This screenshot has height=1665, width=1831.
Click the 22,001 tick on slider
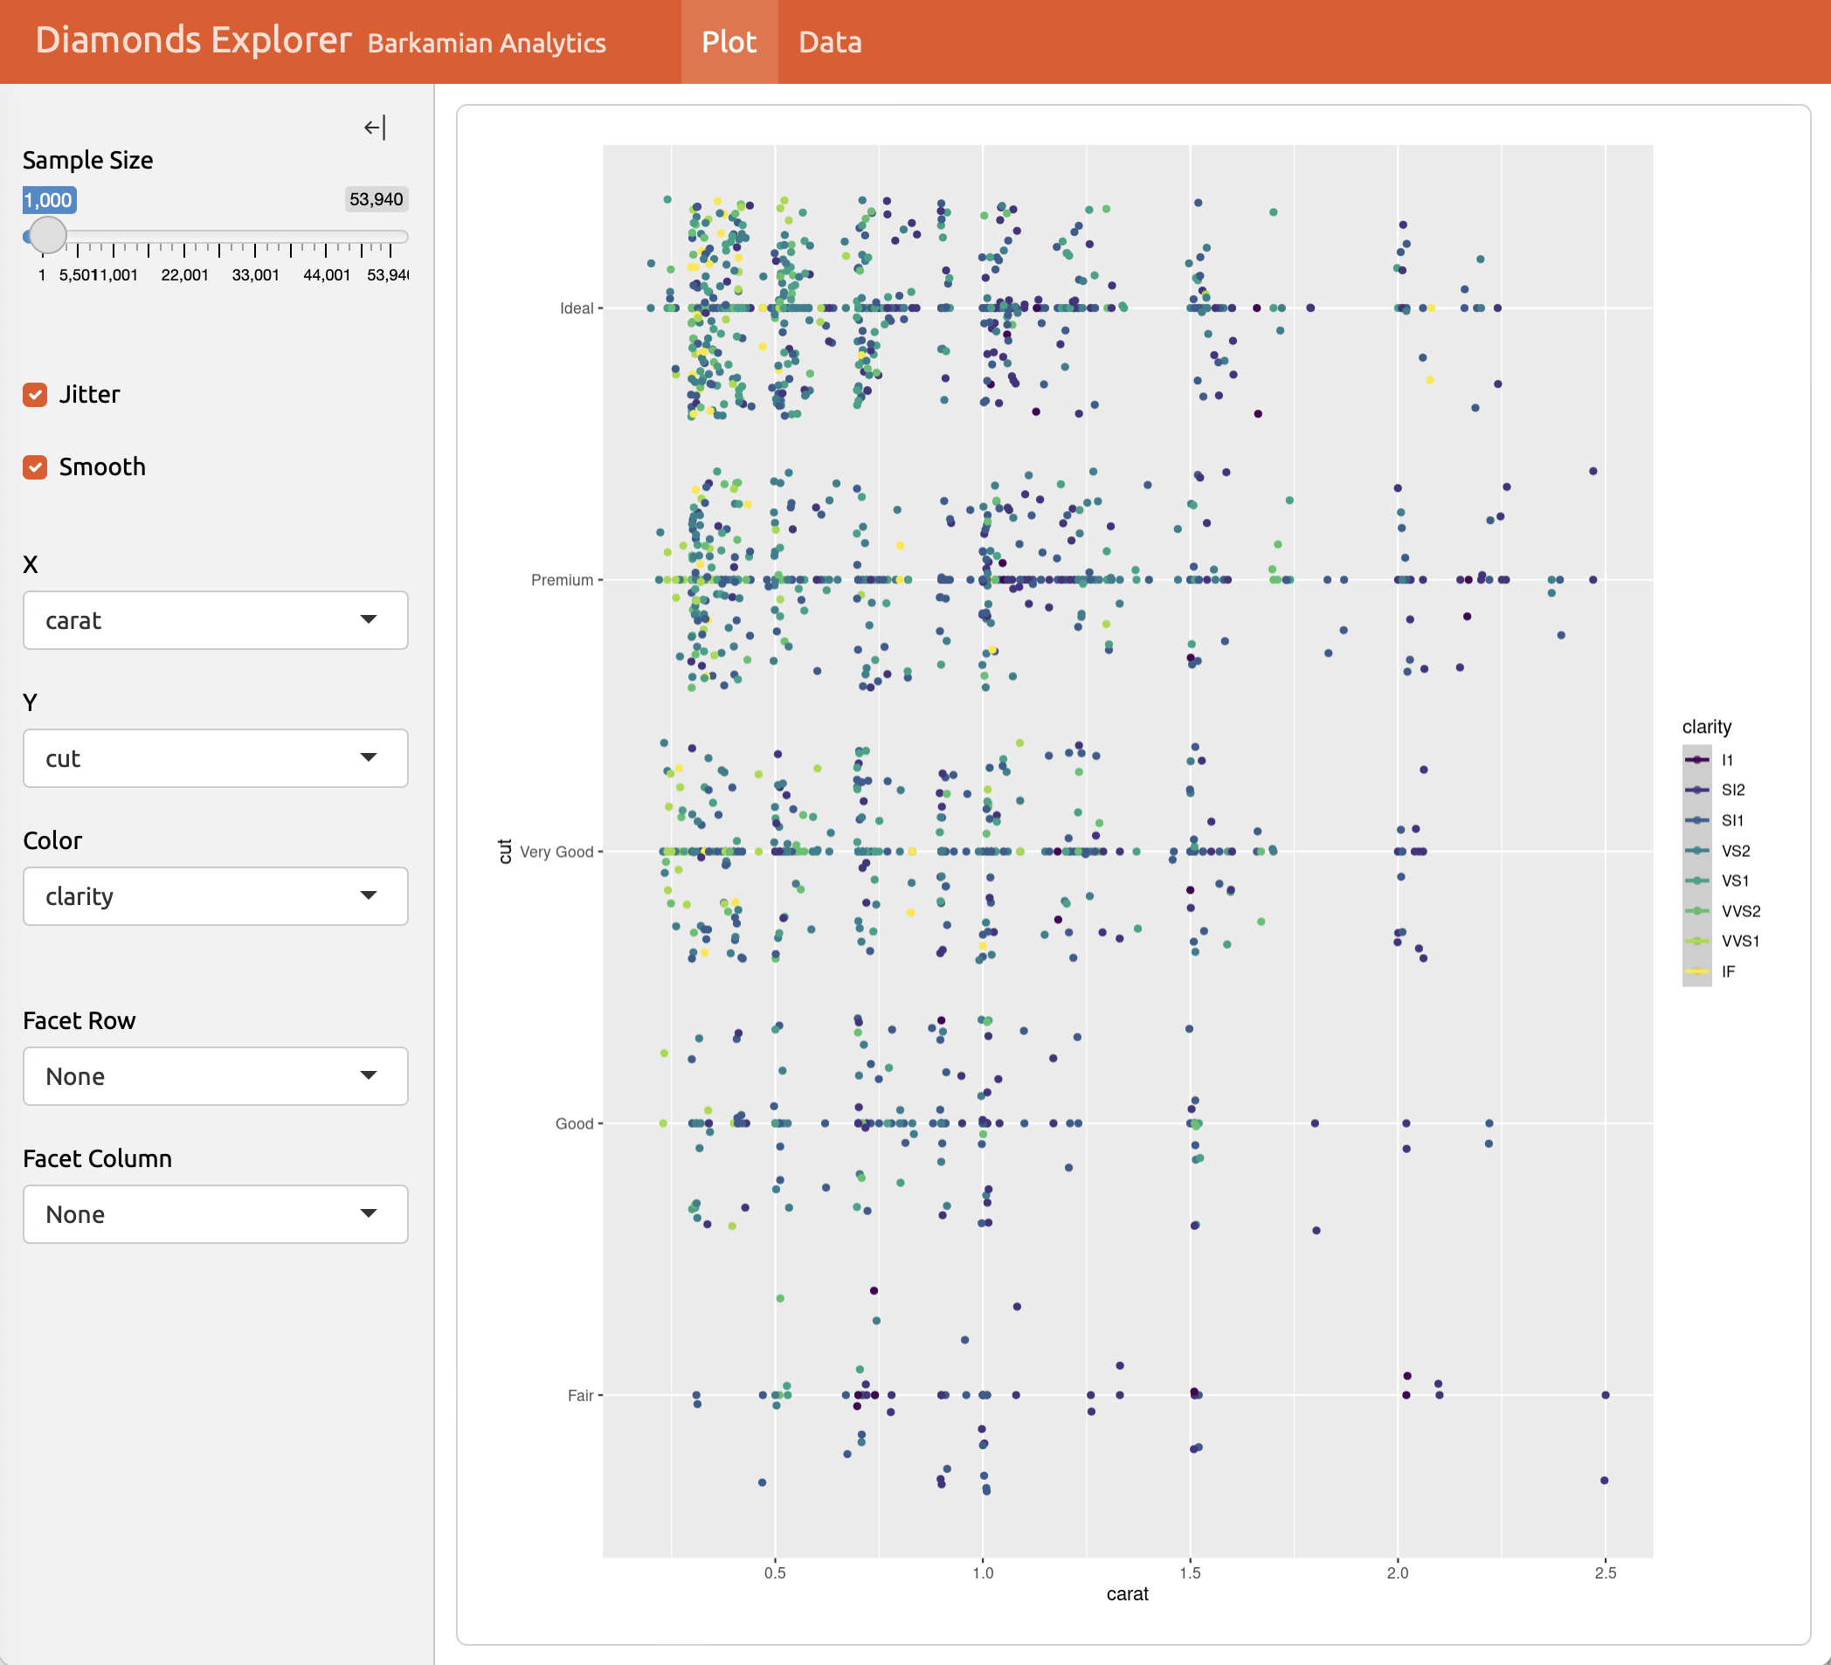(x=184, y=274)
